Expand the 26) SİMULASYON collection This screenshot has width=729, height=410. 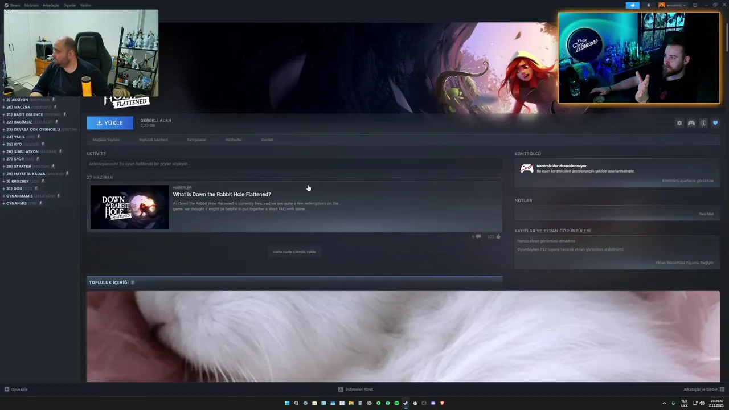pos(4,151)
